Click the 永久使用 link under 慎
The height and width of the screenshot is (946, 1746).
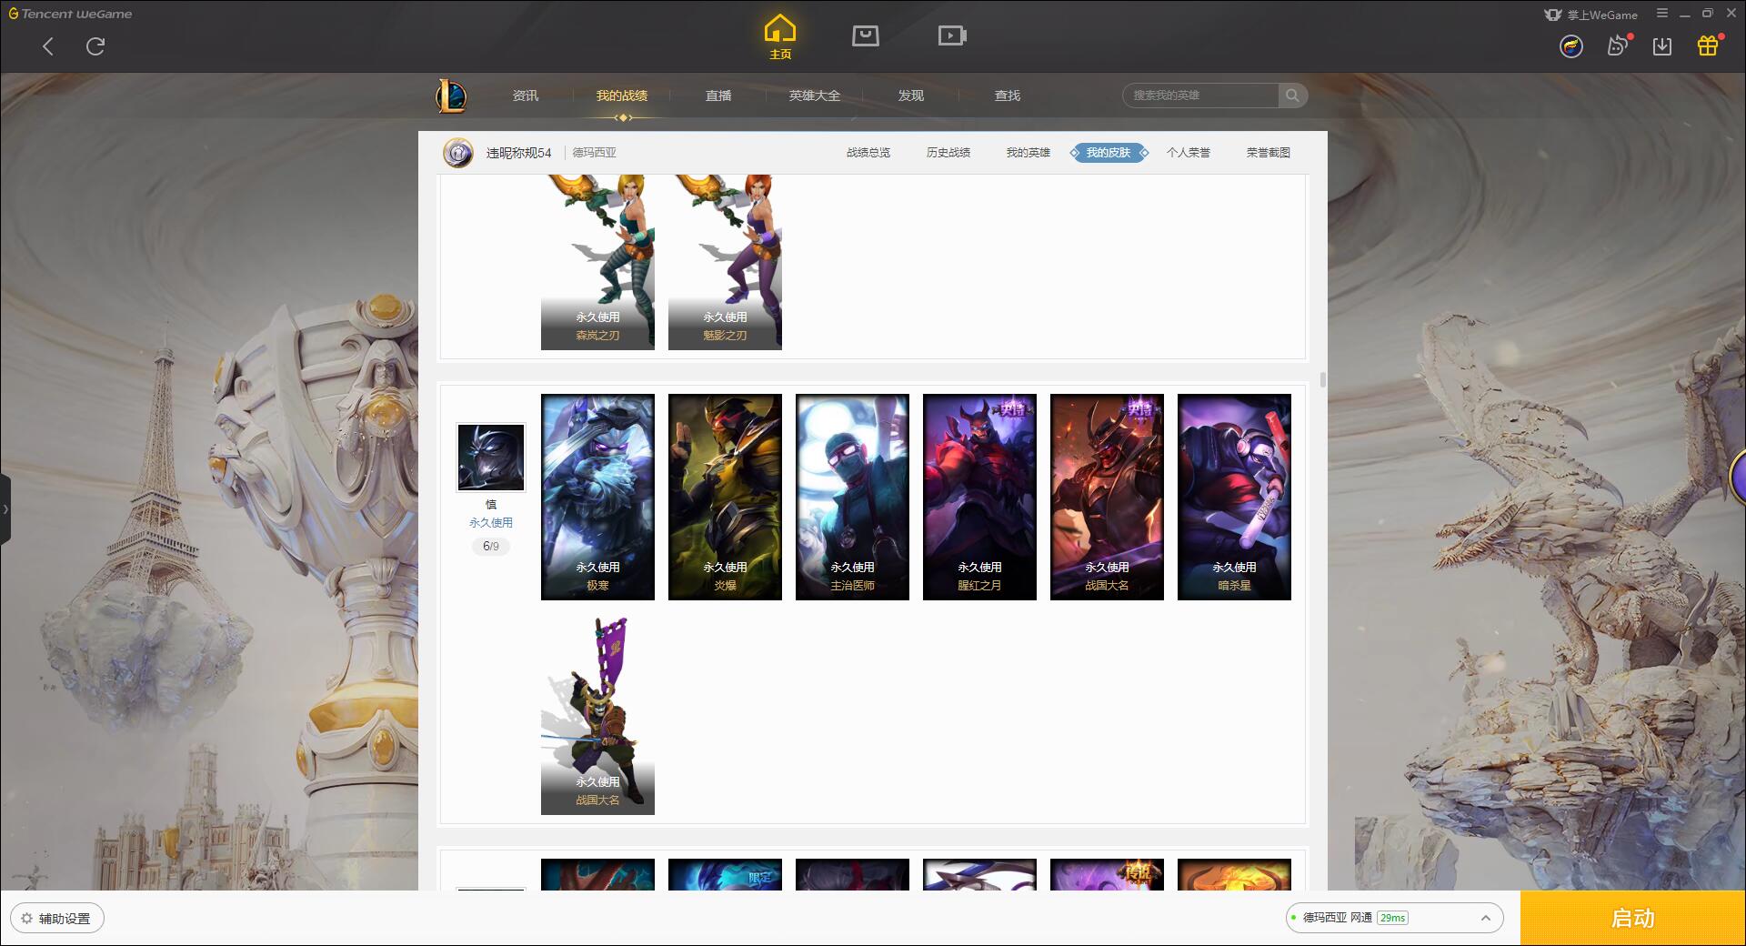[x=491, y=523]
